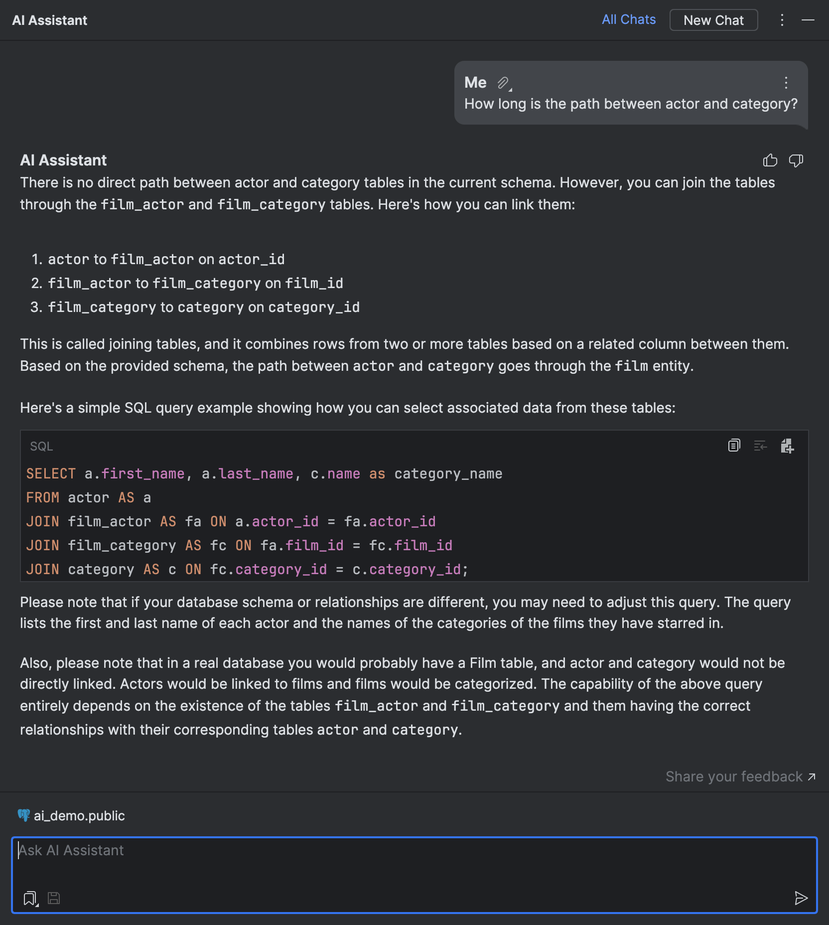Click the PostgreSQL icon beside ai_demo.public
Image resolution: width=829 pixels, height=925 pixels.
(x=23, y=815)
